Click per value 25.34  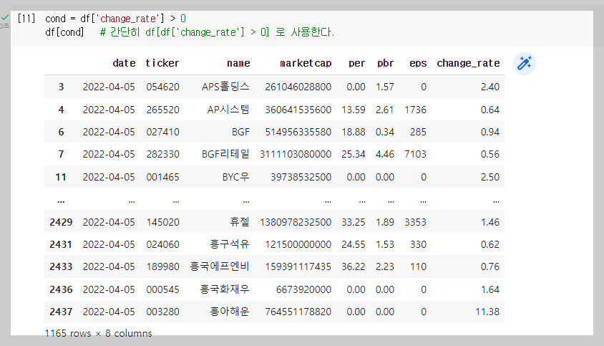354,154
